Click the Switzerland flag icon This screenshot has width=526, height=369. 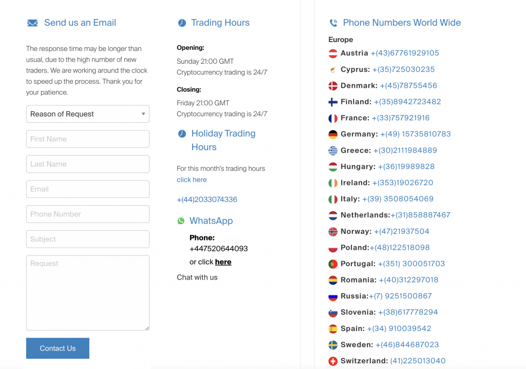pos(333,361)
